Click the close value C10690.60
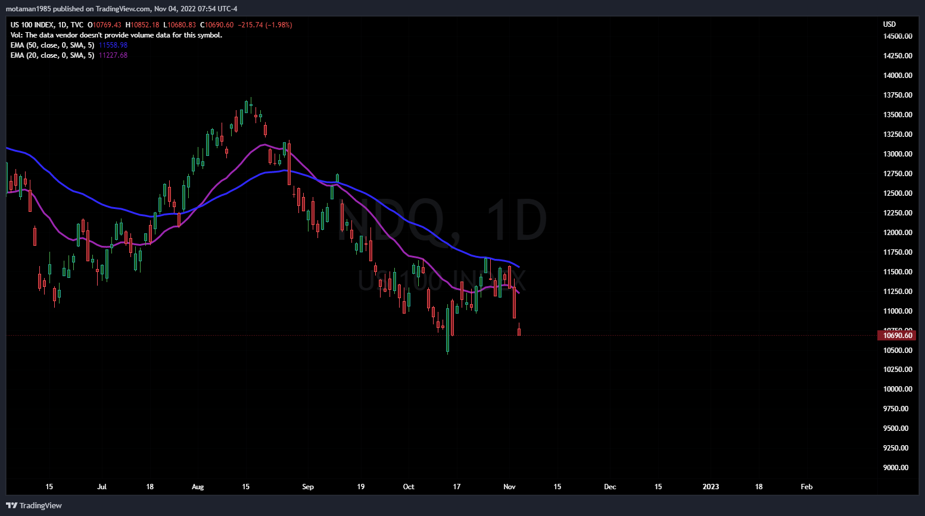The width and height of the screenshot is (925, 516). pyautogui.click(x=217, y=25)
